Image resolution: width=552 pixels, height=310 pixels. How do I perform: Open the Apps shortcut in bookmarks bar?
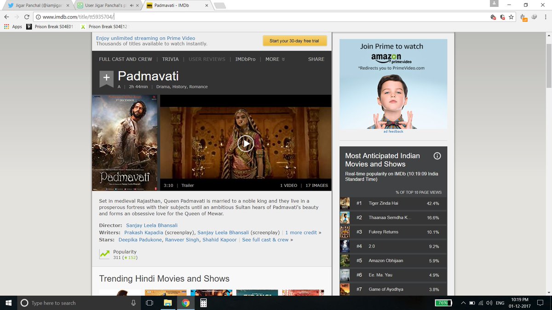point(13,27)
